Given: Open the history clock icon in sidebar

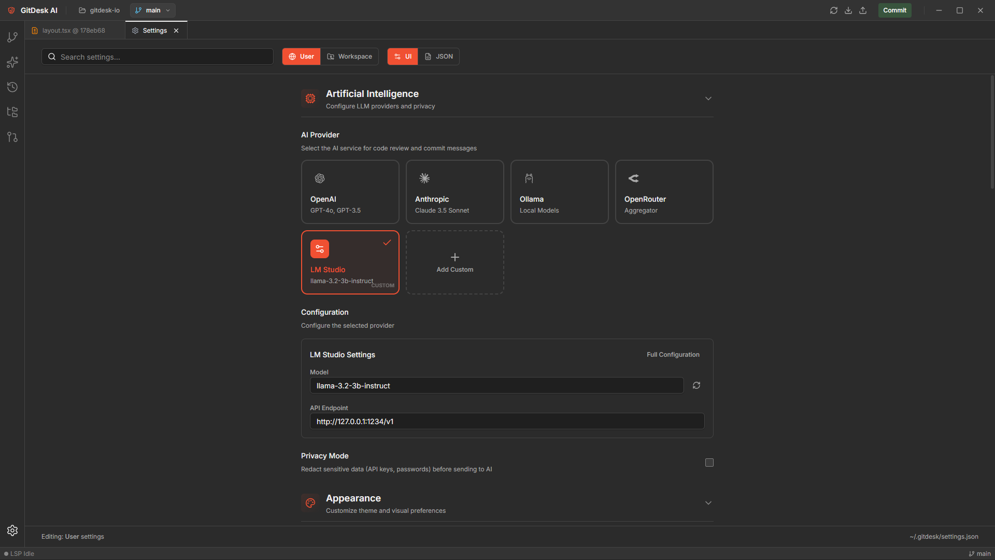Looking at the screenshot, I should (x=12, y=87).
